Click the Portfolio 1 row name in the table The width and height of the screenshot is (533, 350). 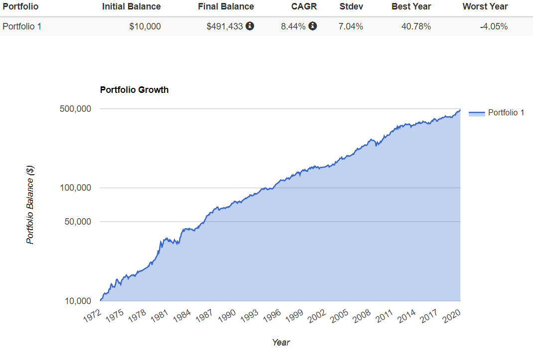(x=22, y=26)
